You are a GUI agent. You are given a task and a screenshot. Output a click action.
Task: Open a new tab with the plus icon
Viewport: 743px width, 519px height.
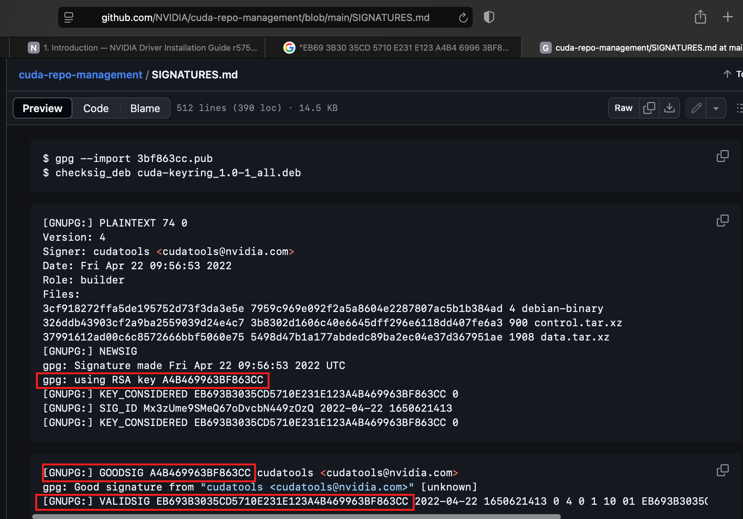coord(727,17)
